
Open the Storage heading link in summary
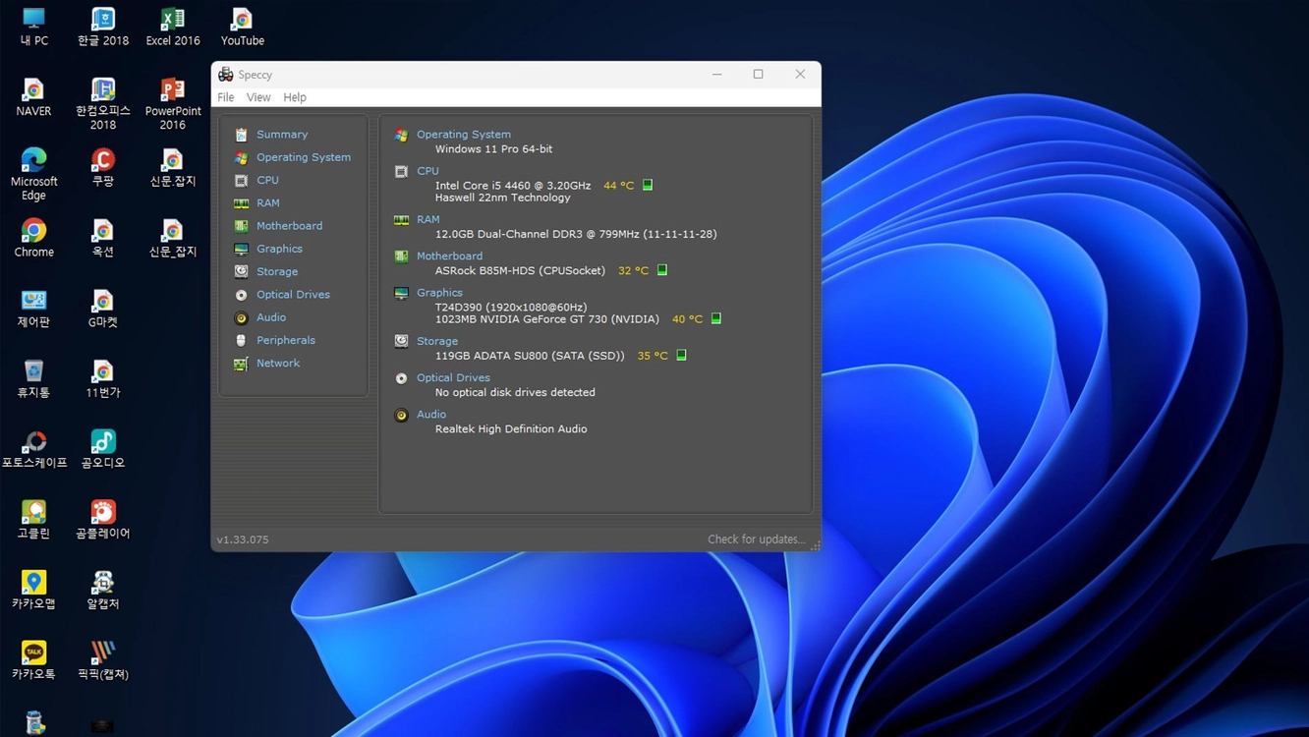437,341
